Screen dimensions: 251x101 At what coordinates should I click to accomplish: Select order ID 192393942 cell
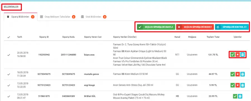click(44, 55)
